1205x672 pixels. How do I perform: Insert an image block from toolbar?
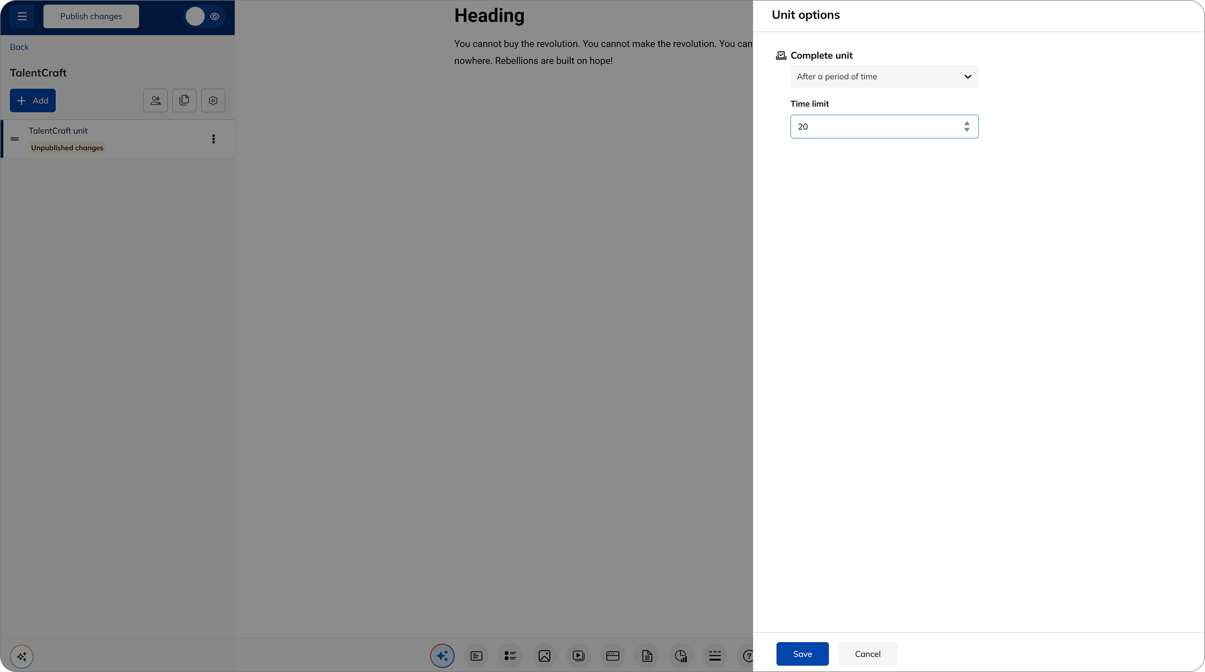[x=544, y=656]
